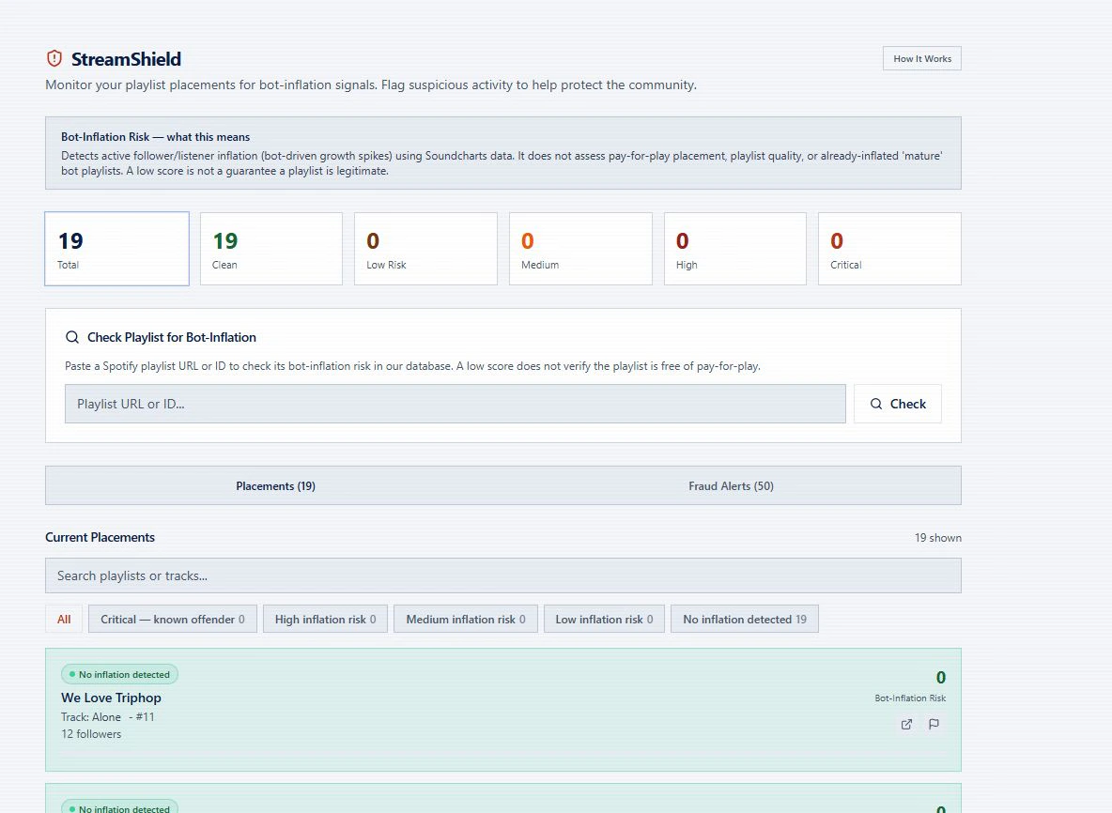Click the magnifier icon beside Check Playlist heading
1112x813 pixels.
coord(72,337)
